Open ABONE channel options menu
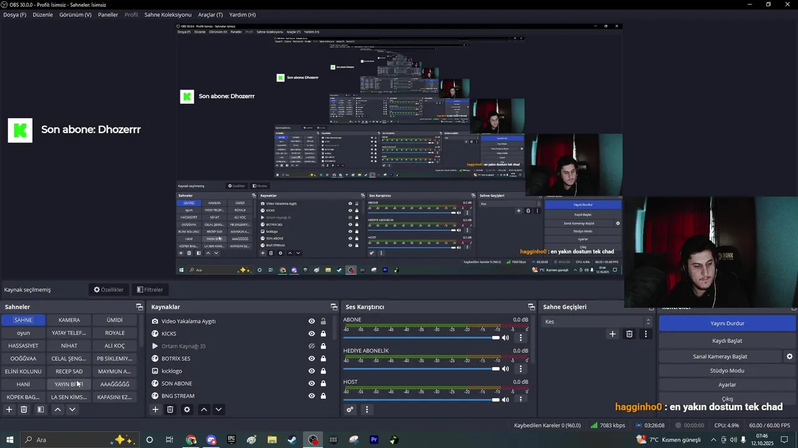The image size is (798, 448). point(521,338)
